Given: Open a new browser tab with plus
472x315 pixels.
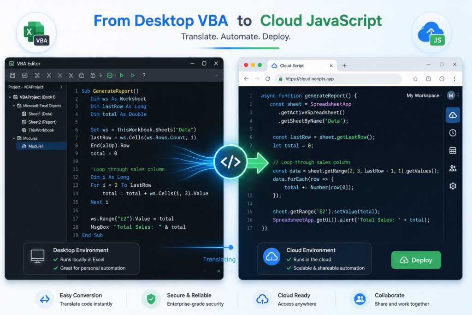Looking at the screenshot, I should [344, 65].
